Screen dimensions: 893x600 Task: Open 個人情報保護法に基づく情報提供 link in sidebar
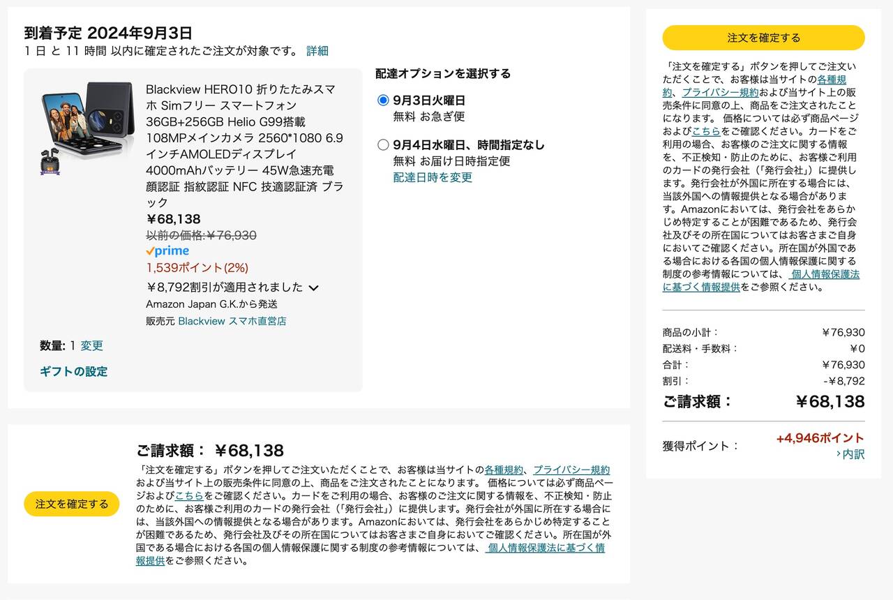(x=760, y=280)
